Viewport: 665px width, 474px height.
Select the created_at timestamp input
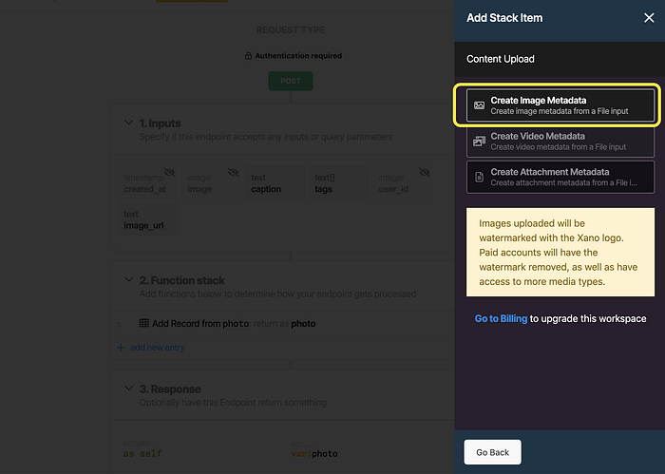coord(147,183)
